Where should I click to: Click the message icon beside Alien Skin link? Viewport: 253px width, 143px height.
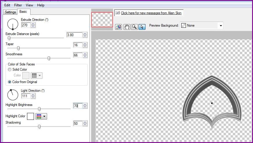(x=118, y=13)
